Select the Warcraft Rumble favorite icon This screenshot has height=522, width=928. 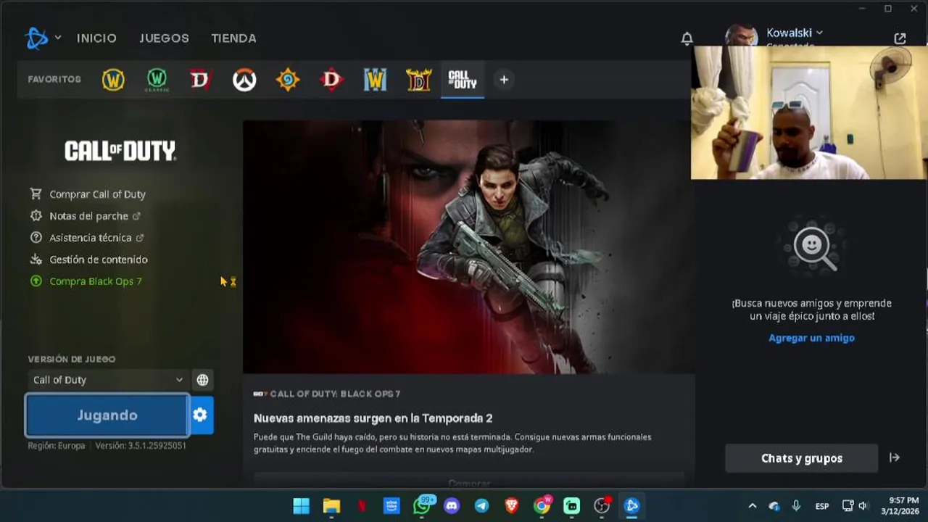pyautogui.click(x=375, y=79)
